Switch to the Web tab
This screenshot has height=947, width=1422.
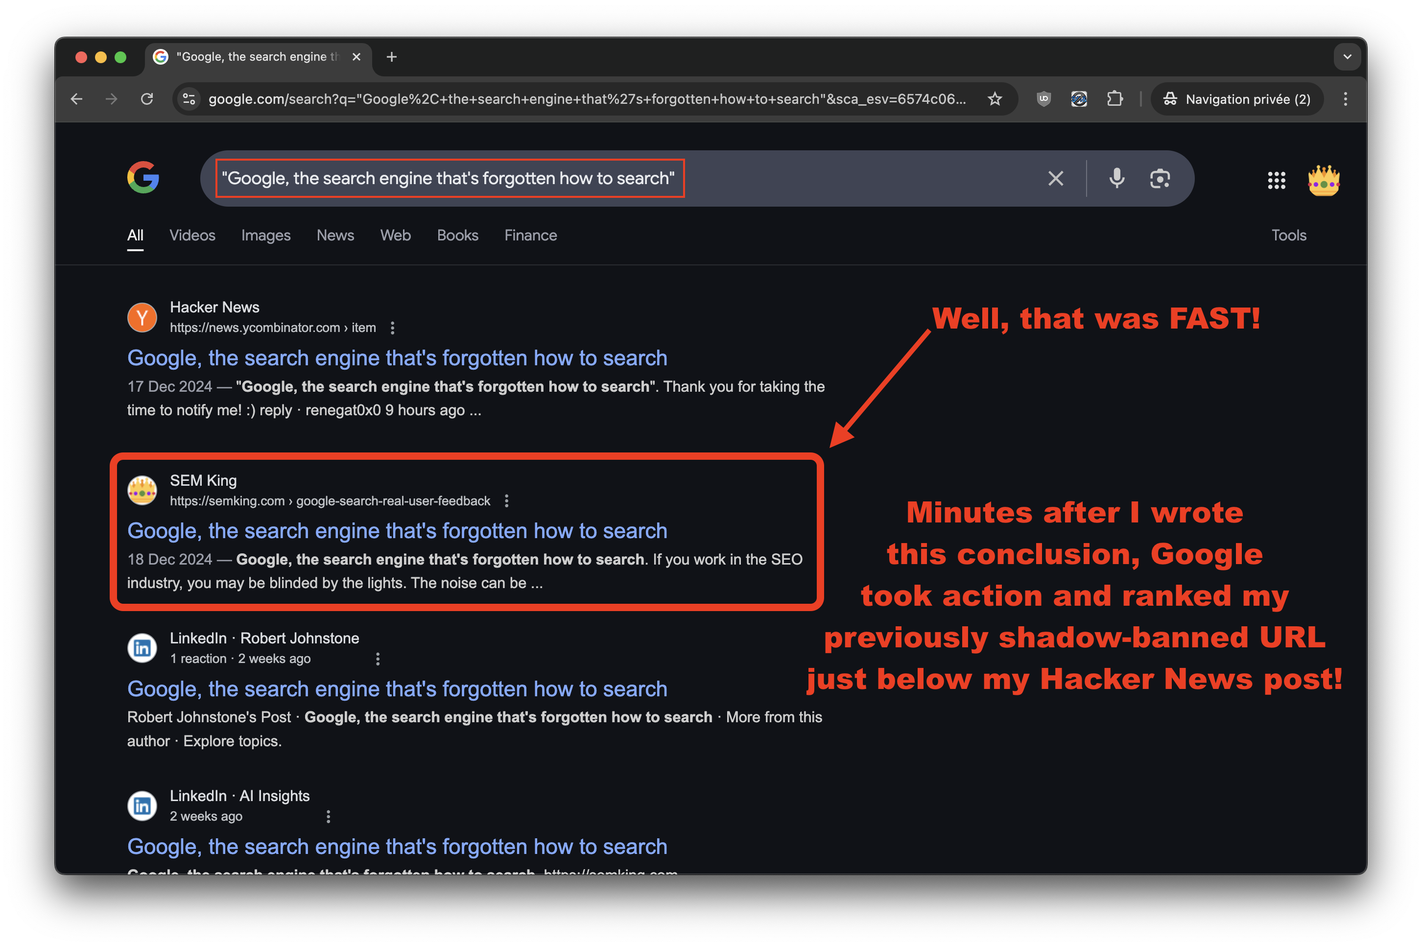click(x=396, y=236)
